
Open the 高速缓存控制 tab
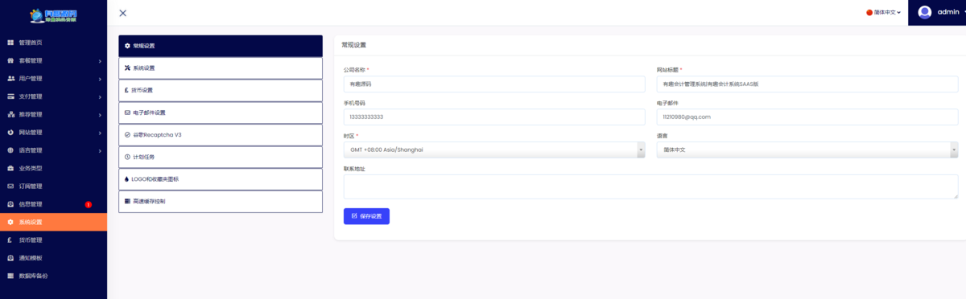(x=221, y=201)
